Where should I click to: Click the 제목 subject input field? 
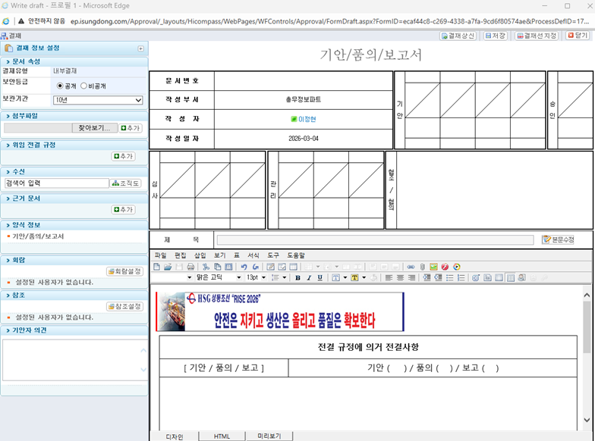374,239
